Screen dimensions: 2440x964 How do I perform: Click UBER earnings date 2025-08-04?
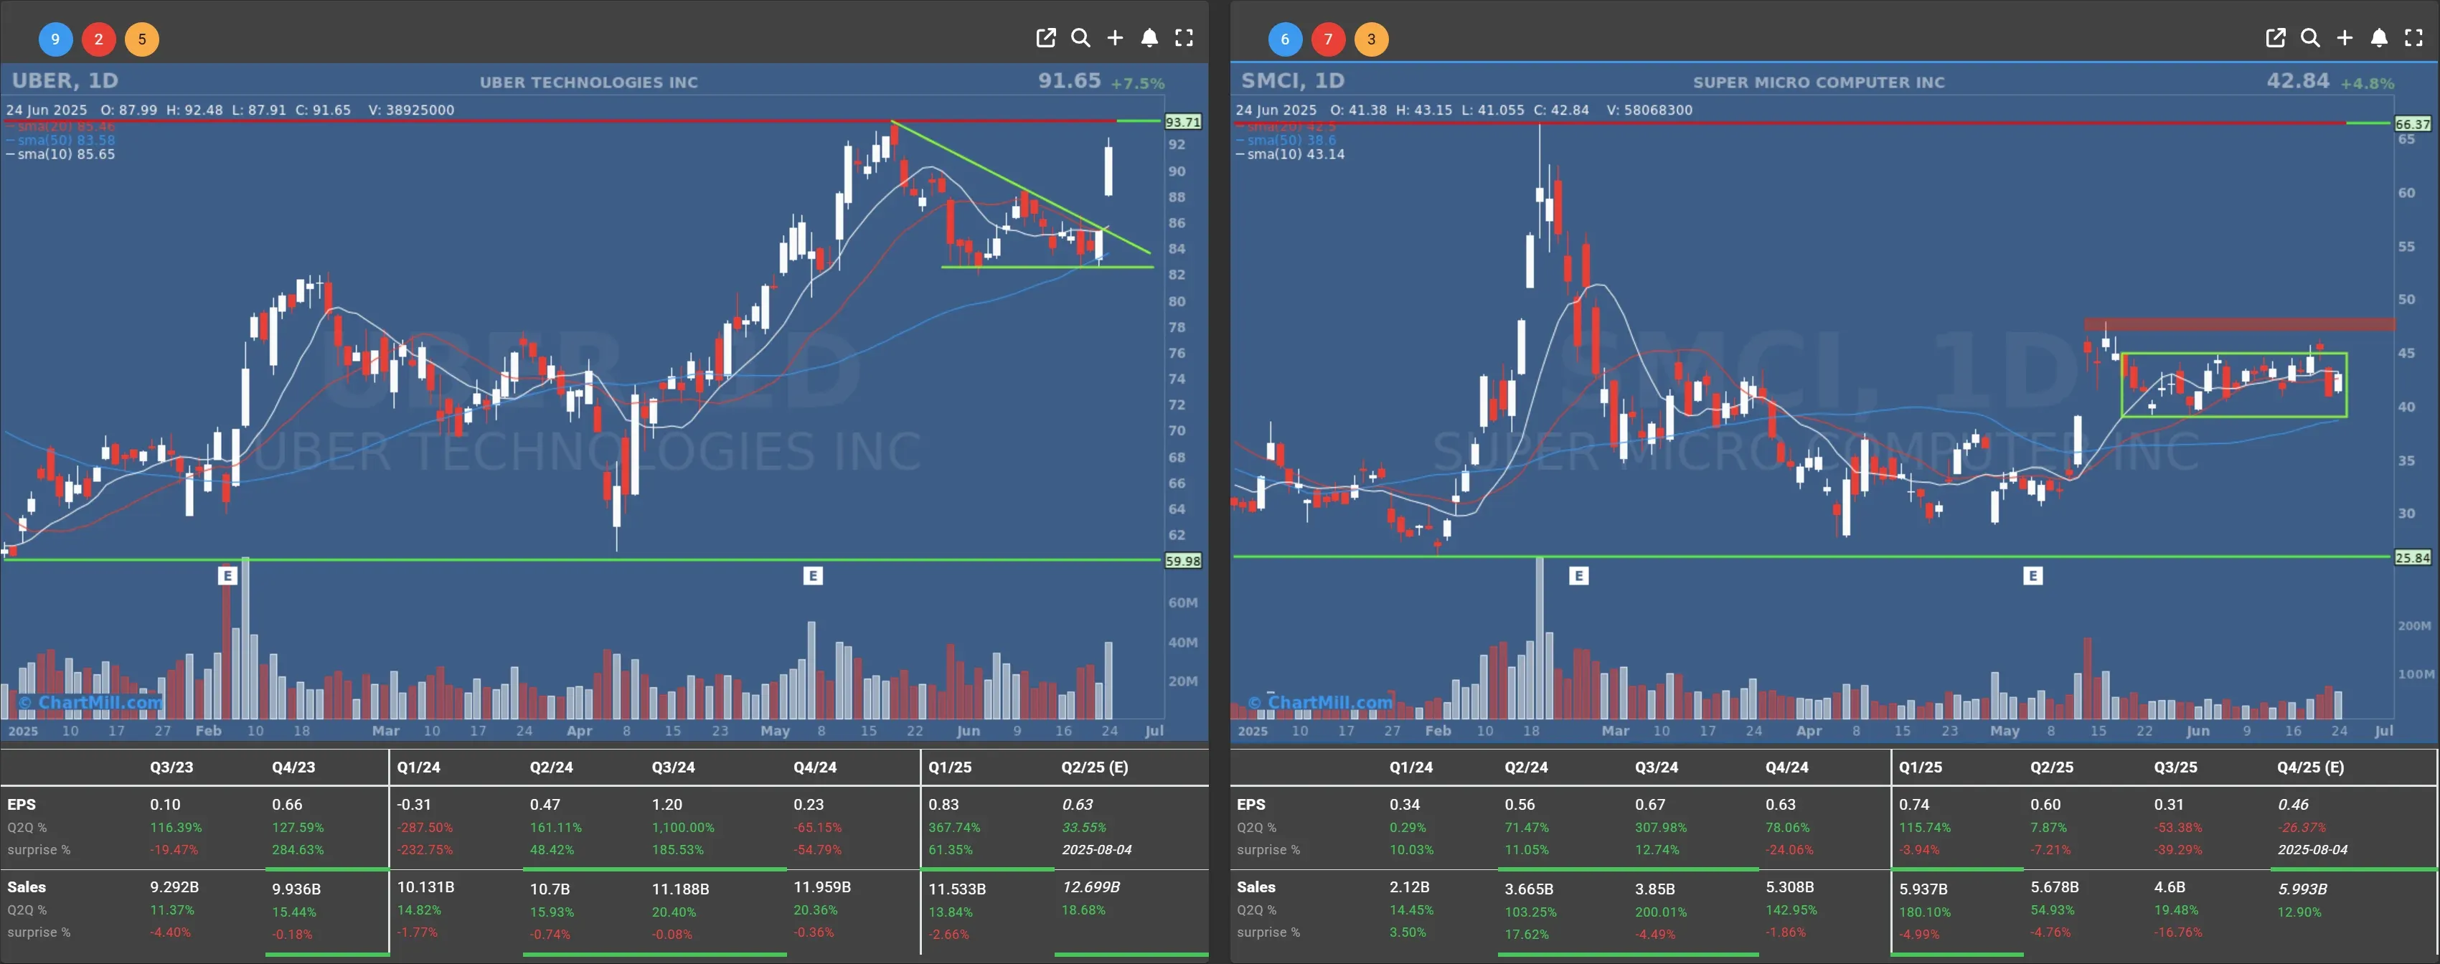pyautogui.click(x=1097, y=849)
